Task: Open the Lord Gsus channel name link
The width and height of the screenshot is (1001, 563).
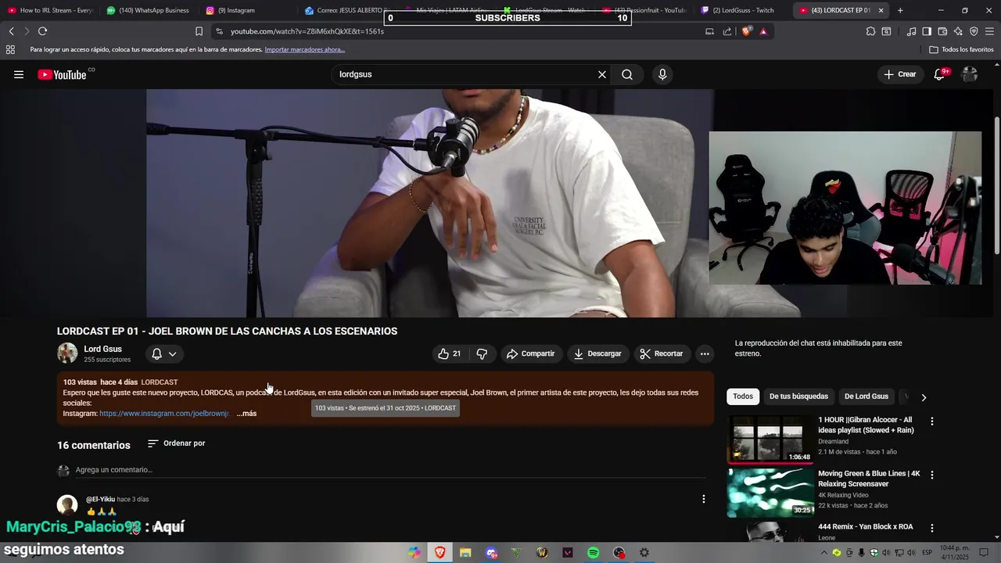Action: (x=102, y=349)
